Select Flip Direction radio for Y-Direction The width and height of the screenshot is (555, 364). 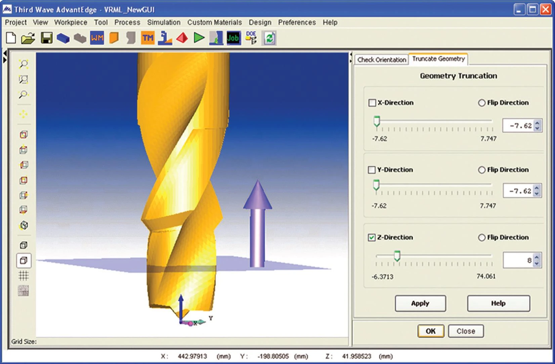coord(481,170)
